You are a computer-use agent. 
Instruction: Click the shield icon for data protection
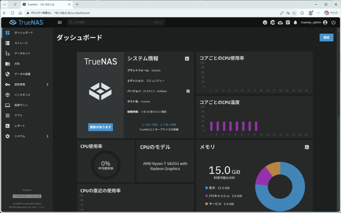coord(8,74)
